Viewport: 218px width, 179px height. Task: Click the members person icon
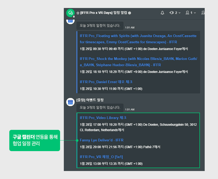click(187, 13)
